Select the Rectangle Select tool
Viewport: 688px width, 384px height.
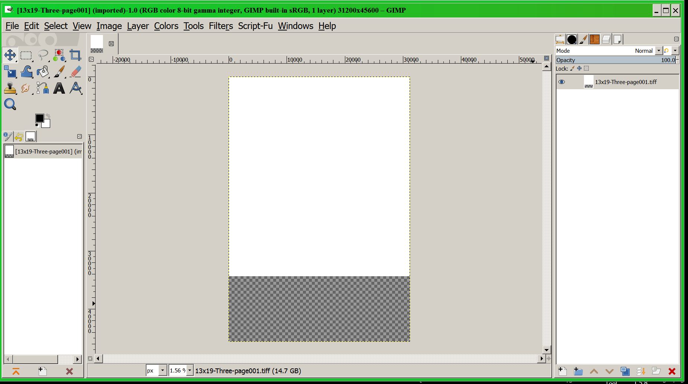26,55
